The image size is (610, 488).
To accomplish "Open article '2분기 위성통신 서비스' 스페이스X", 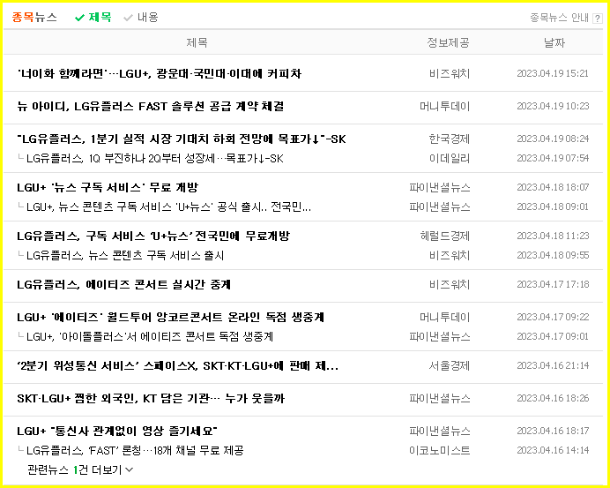I will 178,366.
